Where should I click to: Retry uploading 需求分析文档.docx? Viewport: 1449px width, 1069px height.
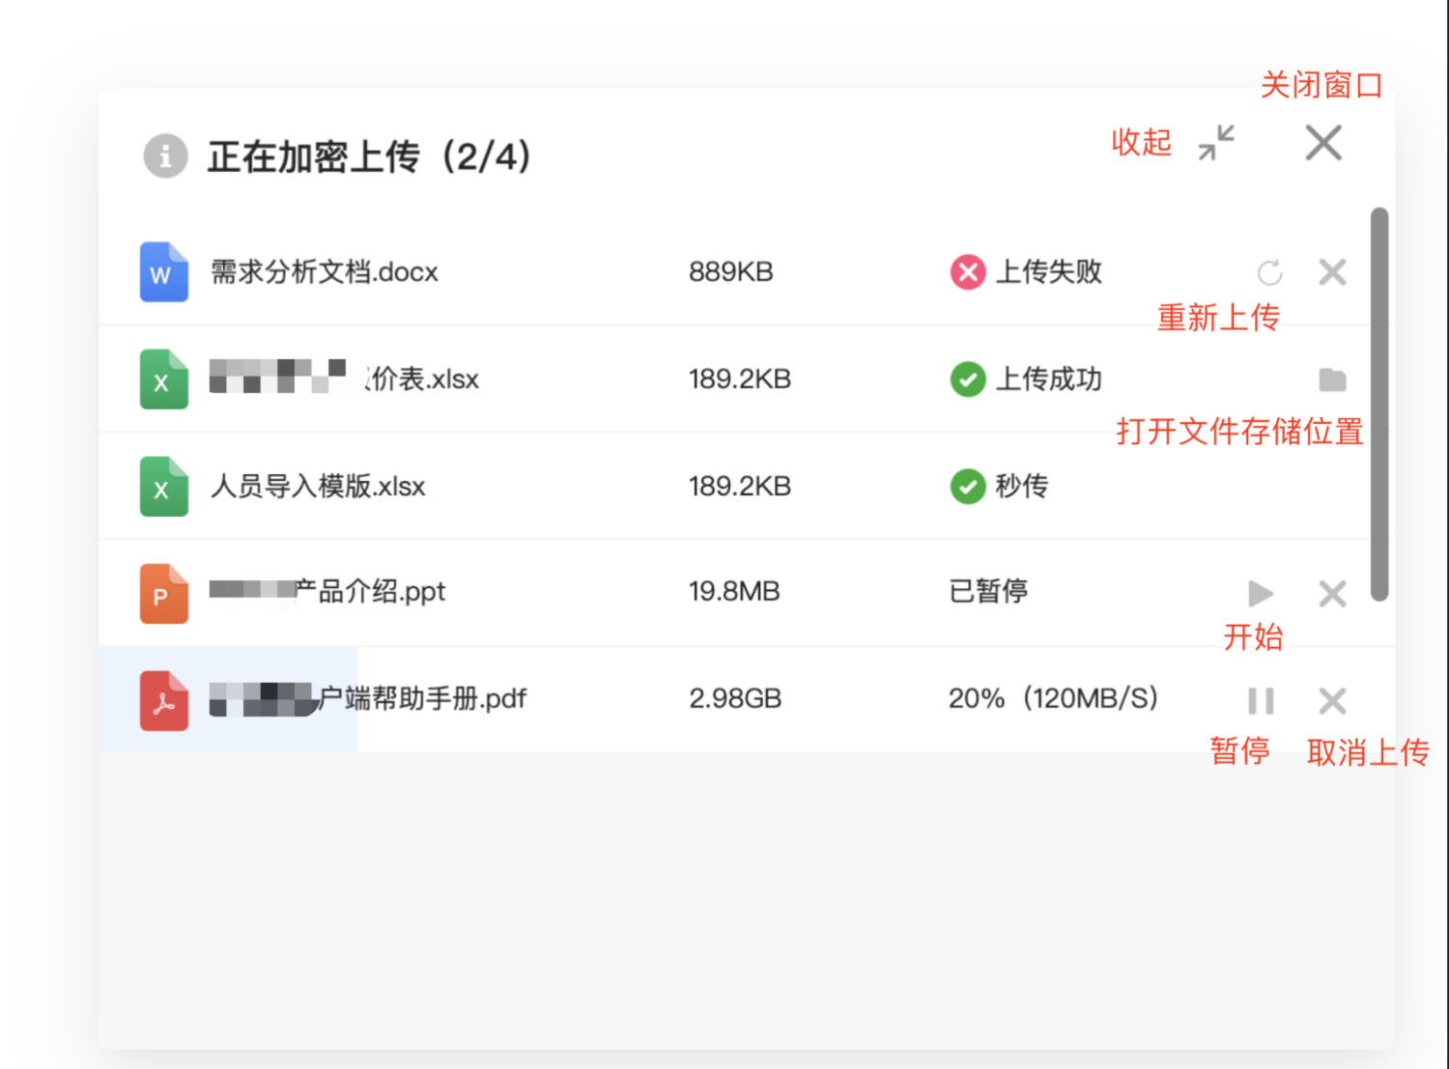tap(1269, 272)
